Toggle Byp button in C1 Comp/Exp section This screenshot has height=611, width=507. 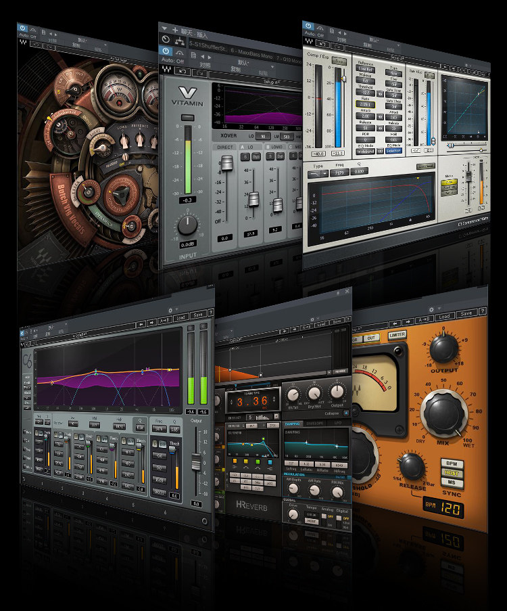point(339,61)
